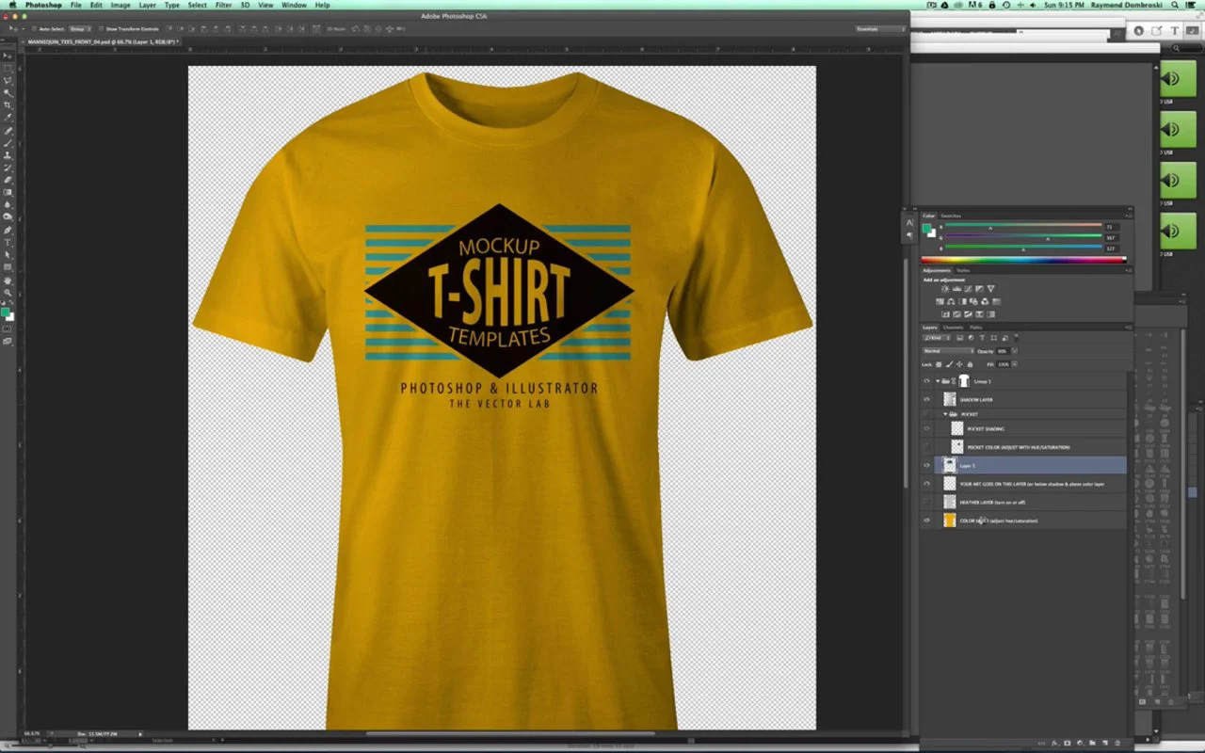1205x753 pixels.
Task: Open the Image menu
Action: 120,5
